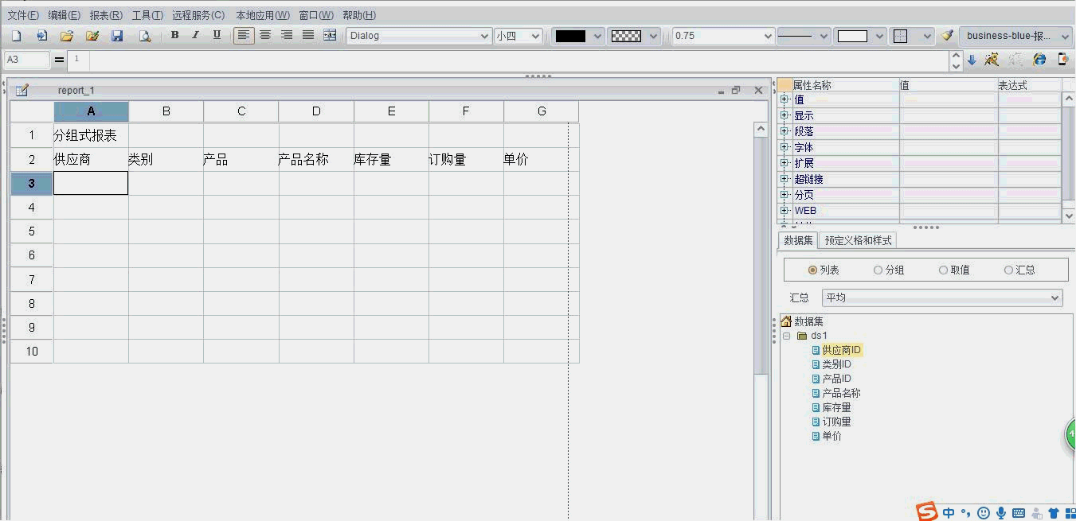Save the report with the floppy disk icon
1076x521 pixels.
[117, 36]
